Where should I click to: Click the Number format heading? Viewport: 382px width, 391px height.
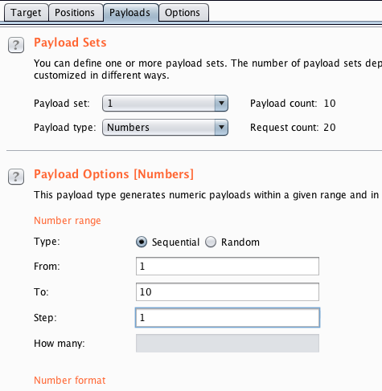[70, 381]
